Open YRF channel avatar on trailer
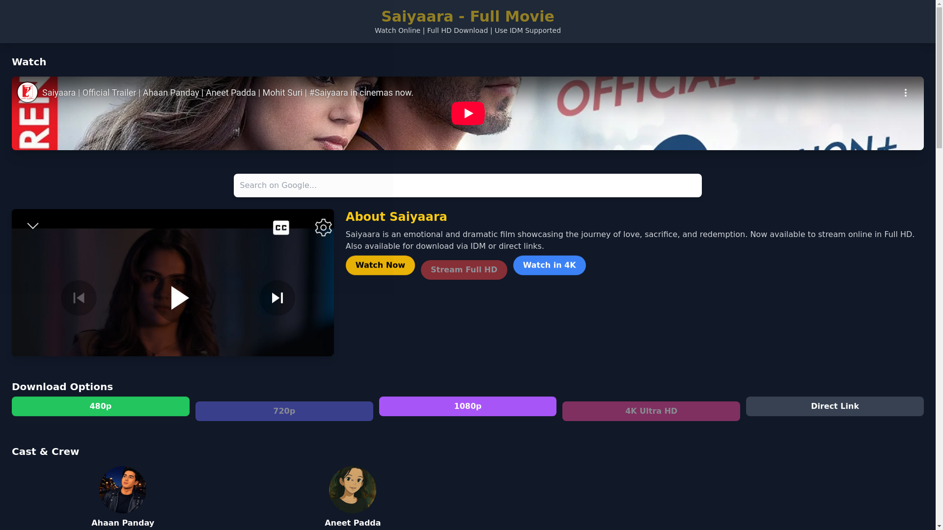Image resolution: width=943 pixels, height=530 pixels. pos(28,92)
